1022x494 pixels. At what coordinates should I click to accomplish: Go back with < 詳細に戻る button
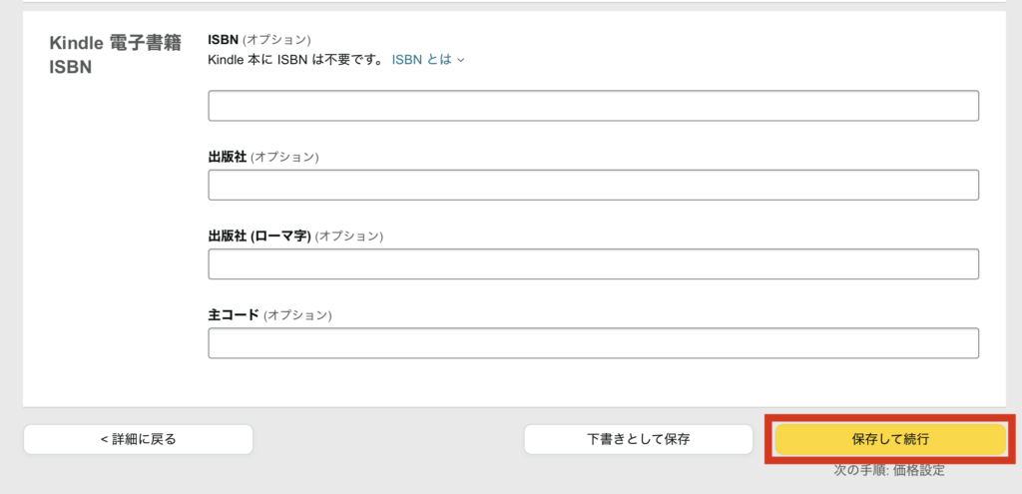click(138, 439)
